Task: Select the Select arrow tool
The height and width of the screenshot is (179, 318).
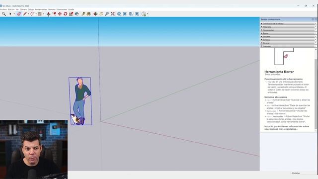Action: tap(10, 14)
